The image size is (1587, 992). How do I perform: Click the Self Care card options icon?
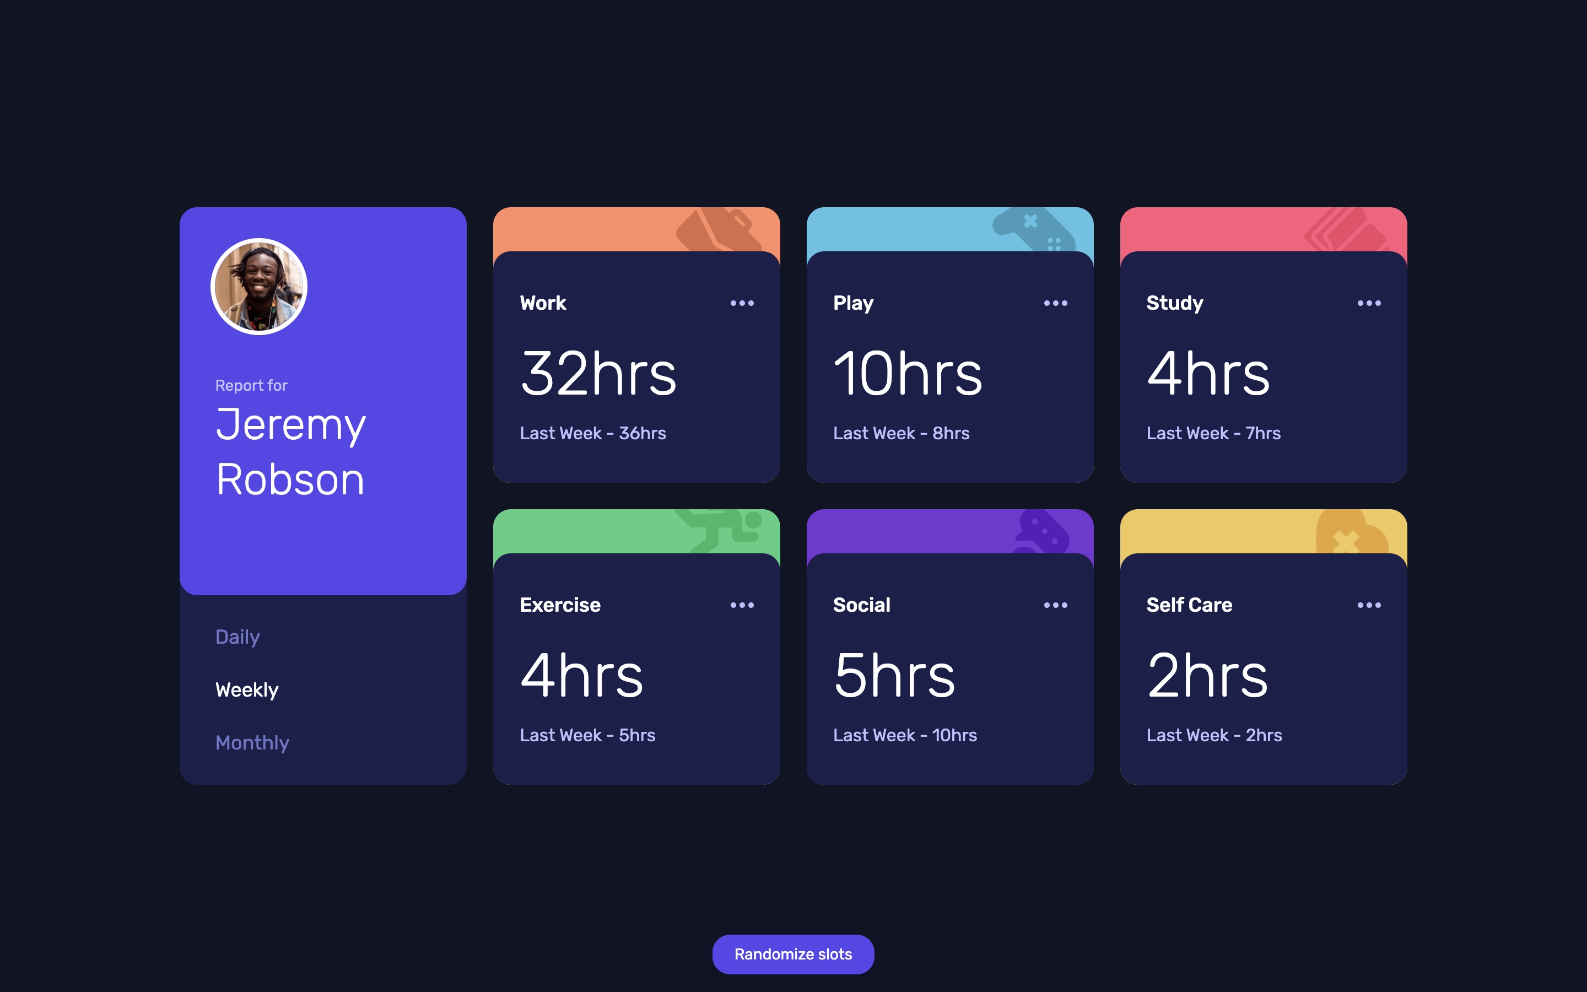point(1369,605)
